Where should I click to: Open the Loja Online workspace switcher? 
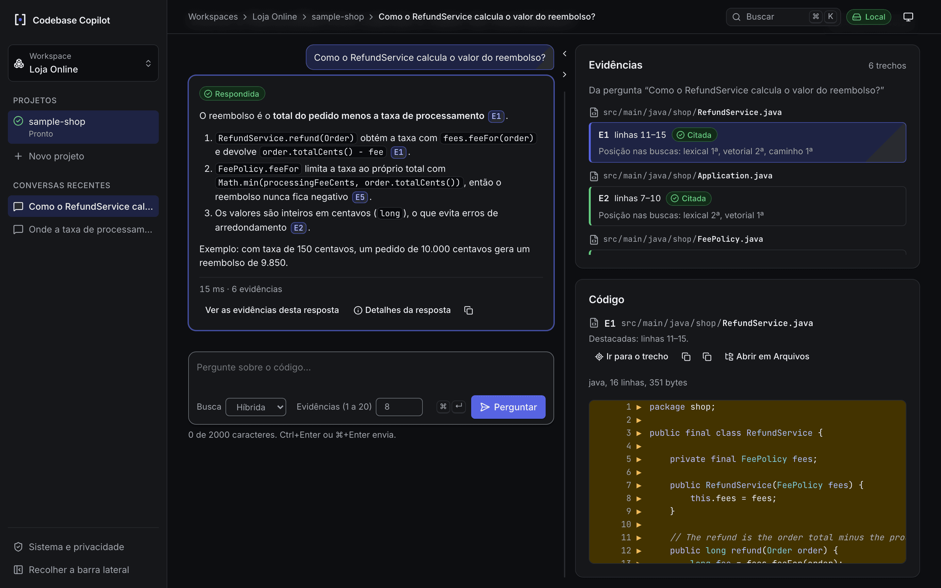pyautogui.click(x=83, y=63)
